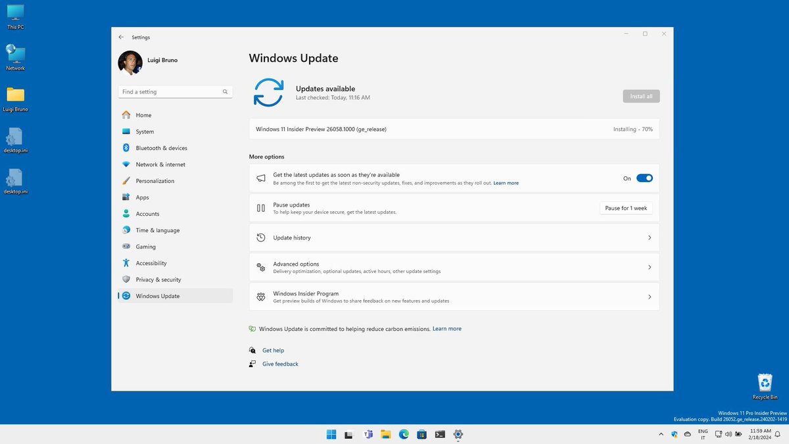Open the Start menu

tap(331, 434)
